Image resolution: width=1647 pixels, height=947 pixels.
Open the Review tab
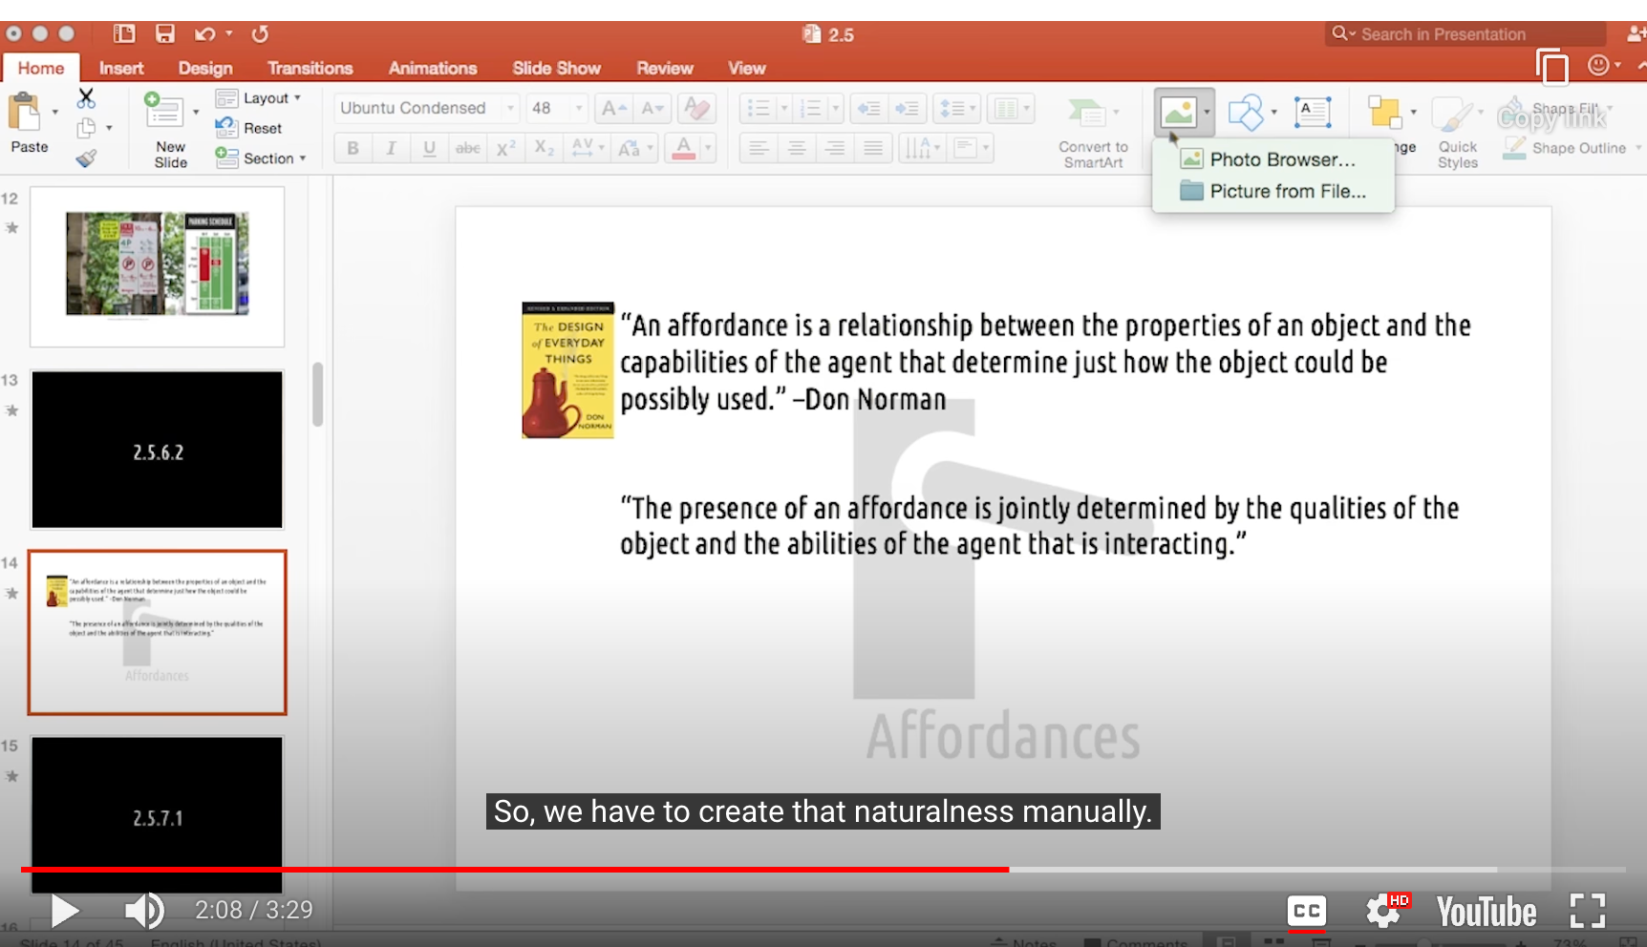tap(665, 69)
